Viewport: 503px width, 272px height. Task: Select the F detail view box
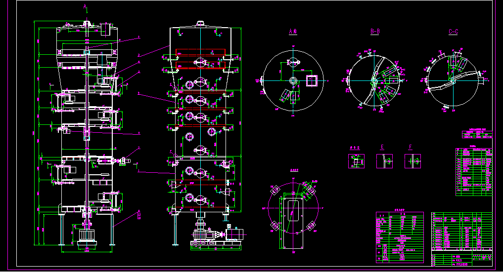coord(412,161)
